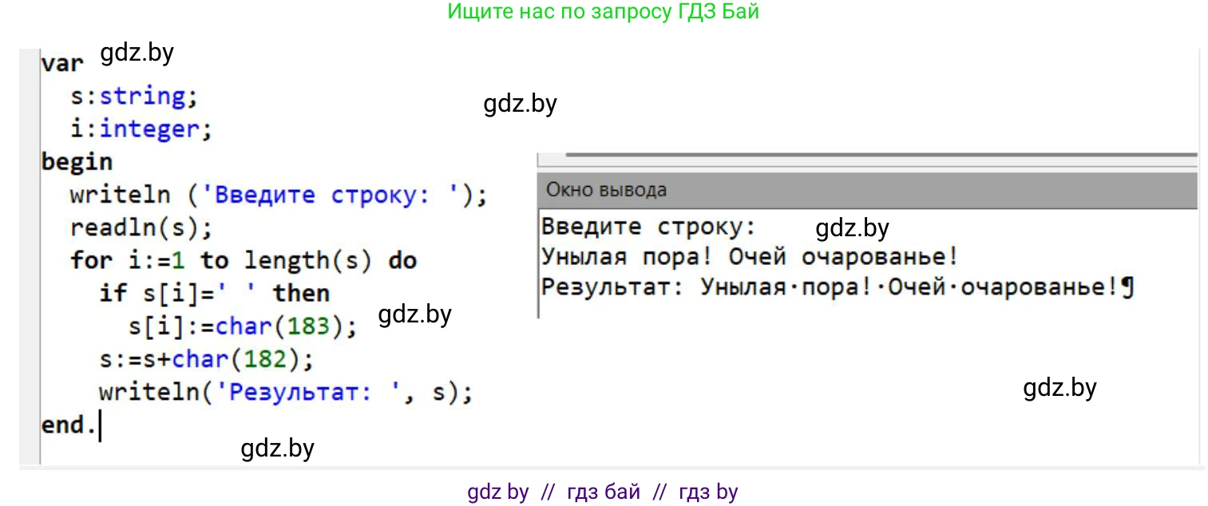Click the writeln 'Результат' code line
The height and width of the screenshot is (506, 1208).
[x=286, y=393]
